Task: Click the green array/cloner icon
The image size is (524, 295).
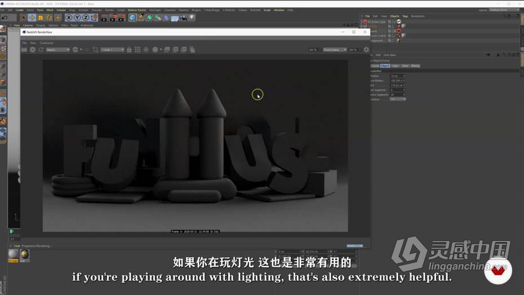Action: [158, 17]
